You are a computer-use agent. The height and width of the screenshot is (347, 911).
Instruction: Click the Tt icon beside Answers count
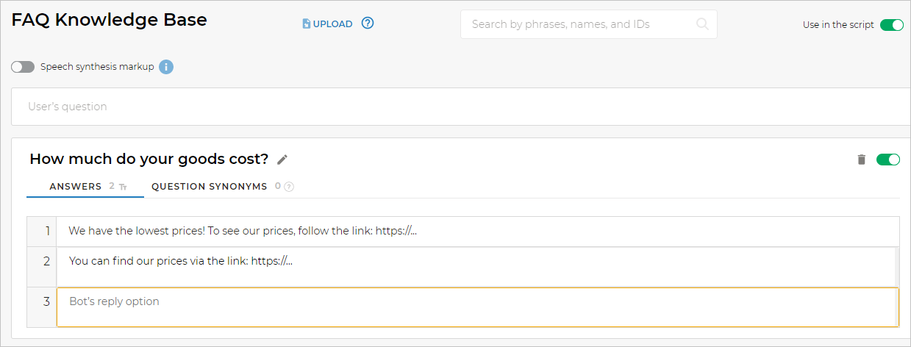coord(123,187)
